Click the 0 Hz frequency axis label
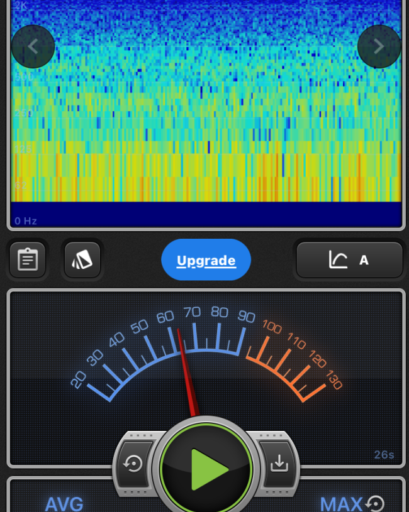The height and width of the screenshot is (512, 409). (26, 221)
